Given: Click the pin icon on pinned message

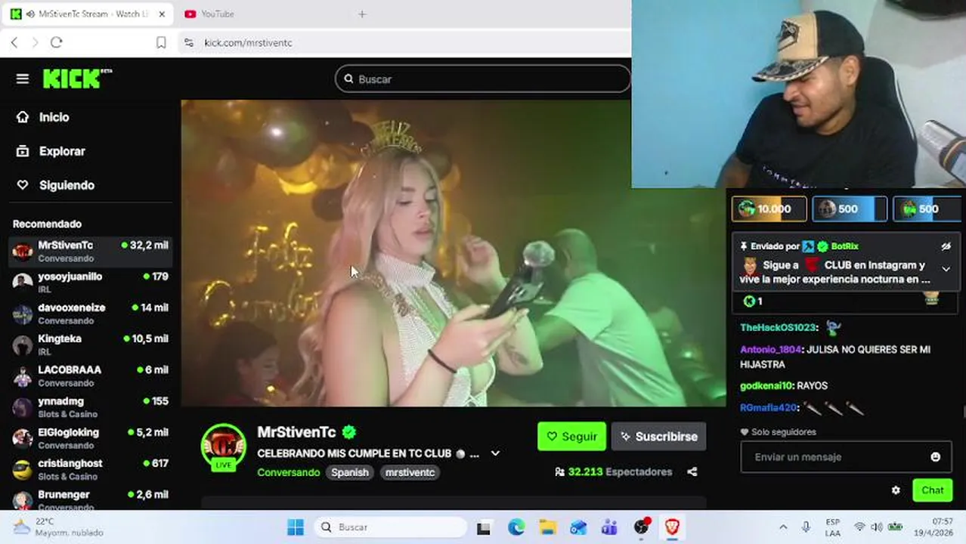Looking at the screenshot, I should pyautogui.click(x=744, y=246).
